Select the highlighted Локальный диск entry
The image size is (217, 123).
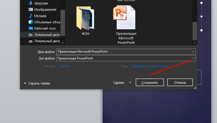[47, 35]
